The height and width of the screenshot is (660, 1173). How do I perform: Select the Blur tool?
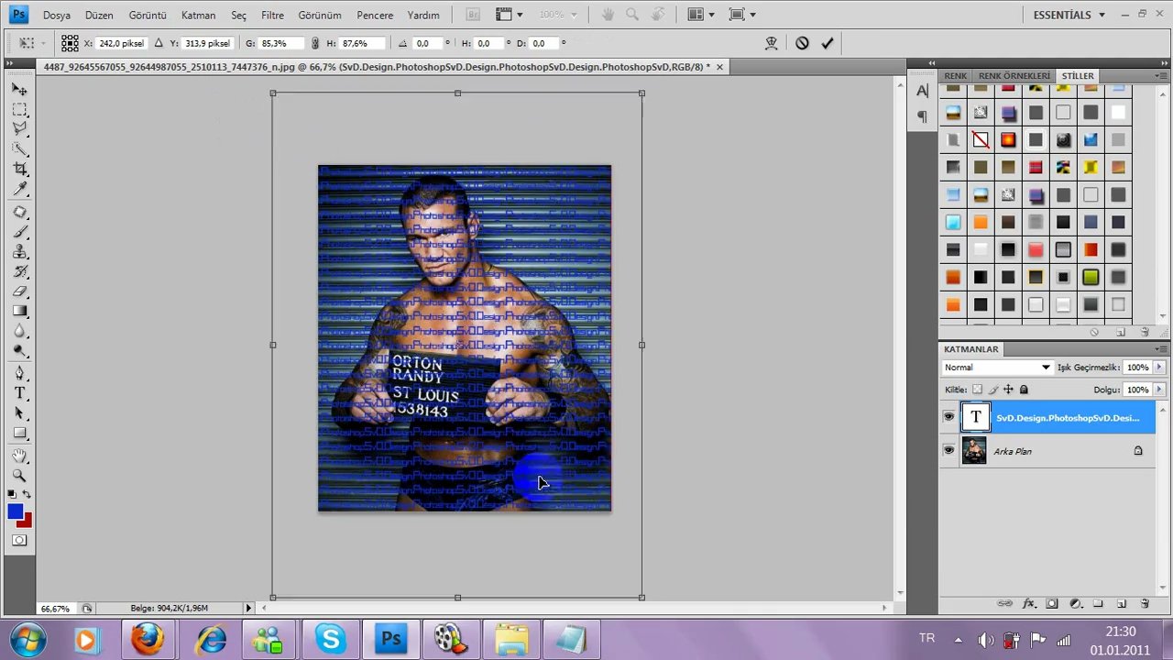(x=19, y=331)
